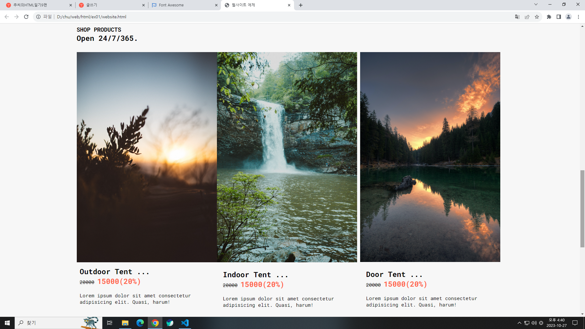The image size is (585, 329).
Task: Open the Chrome profile avatar
Action: pos(569,17)
